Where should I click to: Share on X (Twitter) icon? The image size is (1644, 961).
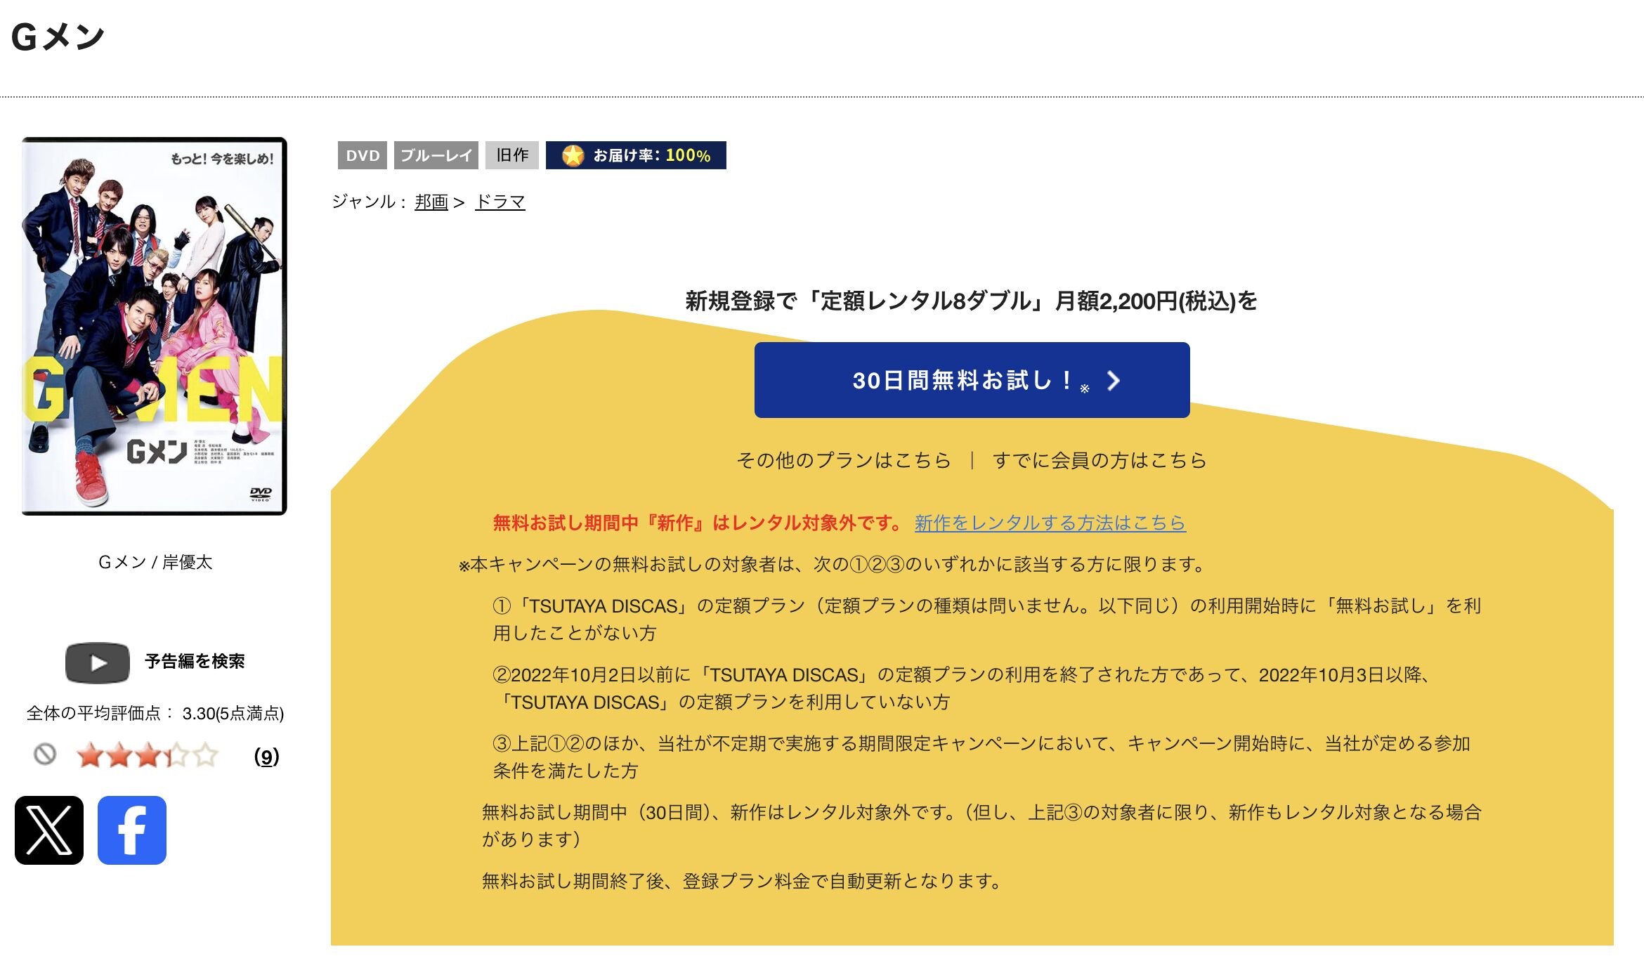[49, 830]
